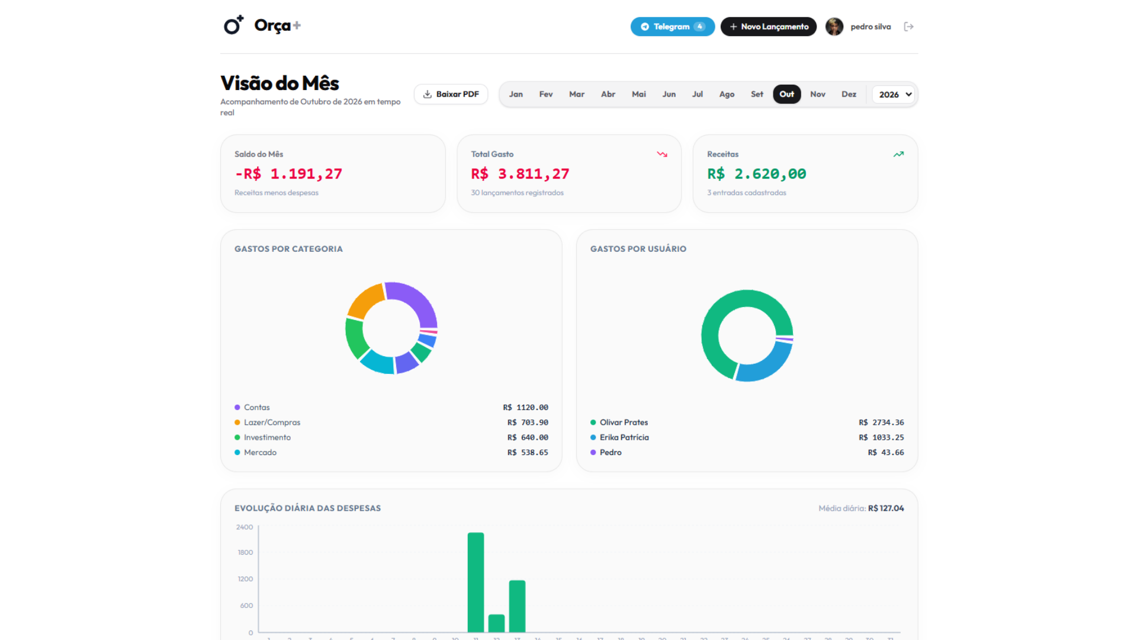Viewport: 1137px width, 640px height.
Task: Switch to the Jul month tab
Action: tap(698, 94)
